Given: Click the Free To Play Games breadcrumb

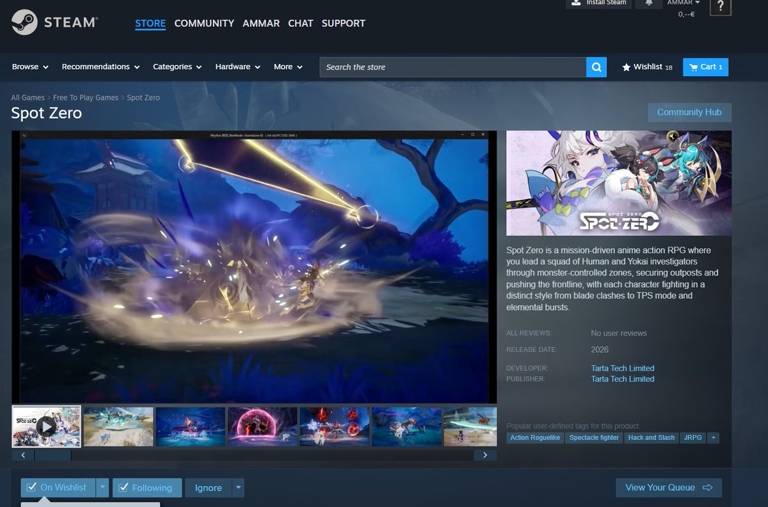Looking at the screenshot, I should pyautogui.click(x=86, y=98).
